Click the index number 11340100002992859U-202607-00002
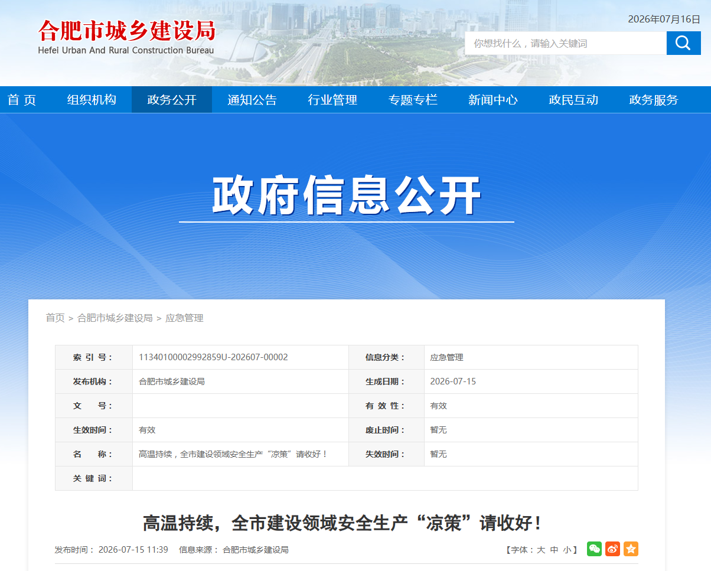 (213, 357)
